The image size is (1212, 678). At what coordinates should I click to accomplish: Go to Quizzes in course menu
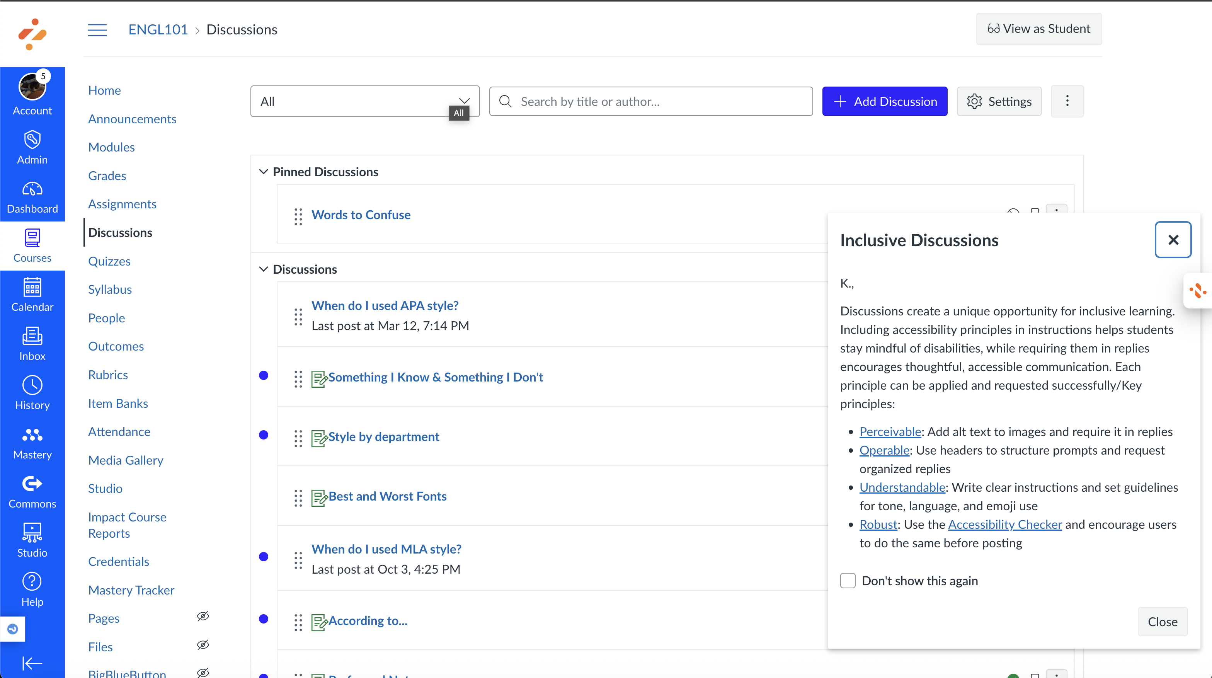point(109,261)
